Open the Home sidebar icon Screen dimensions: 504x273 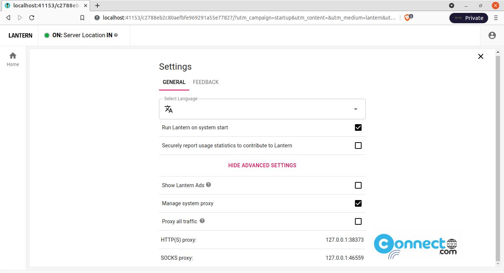[13, 59]
